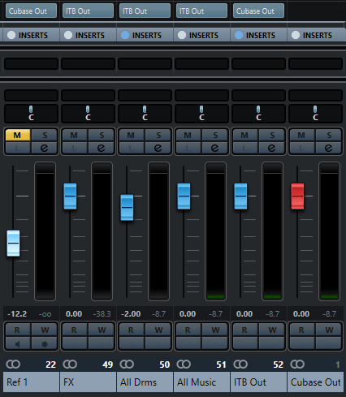Open output routing 'ITB Out' for All Music

[x=201, y=11]
